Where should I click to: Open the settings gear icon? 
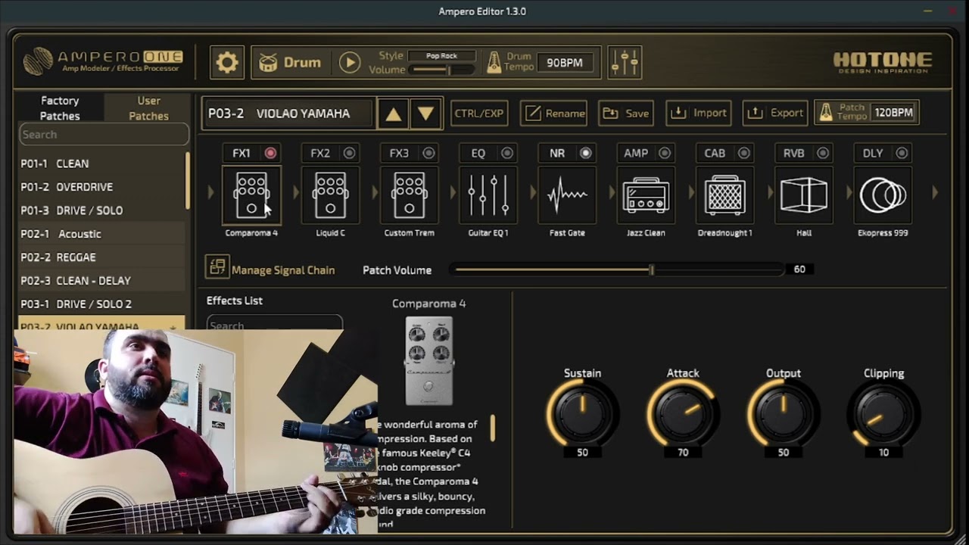click(227, 62)
